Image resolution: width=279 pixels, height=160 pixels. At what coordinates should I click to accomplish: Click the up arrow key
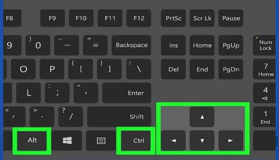click(x=202, y=117)
